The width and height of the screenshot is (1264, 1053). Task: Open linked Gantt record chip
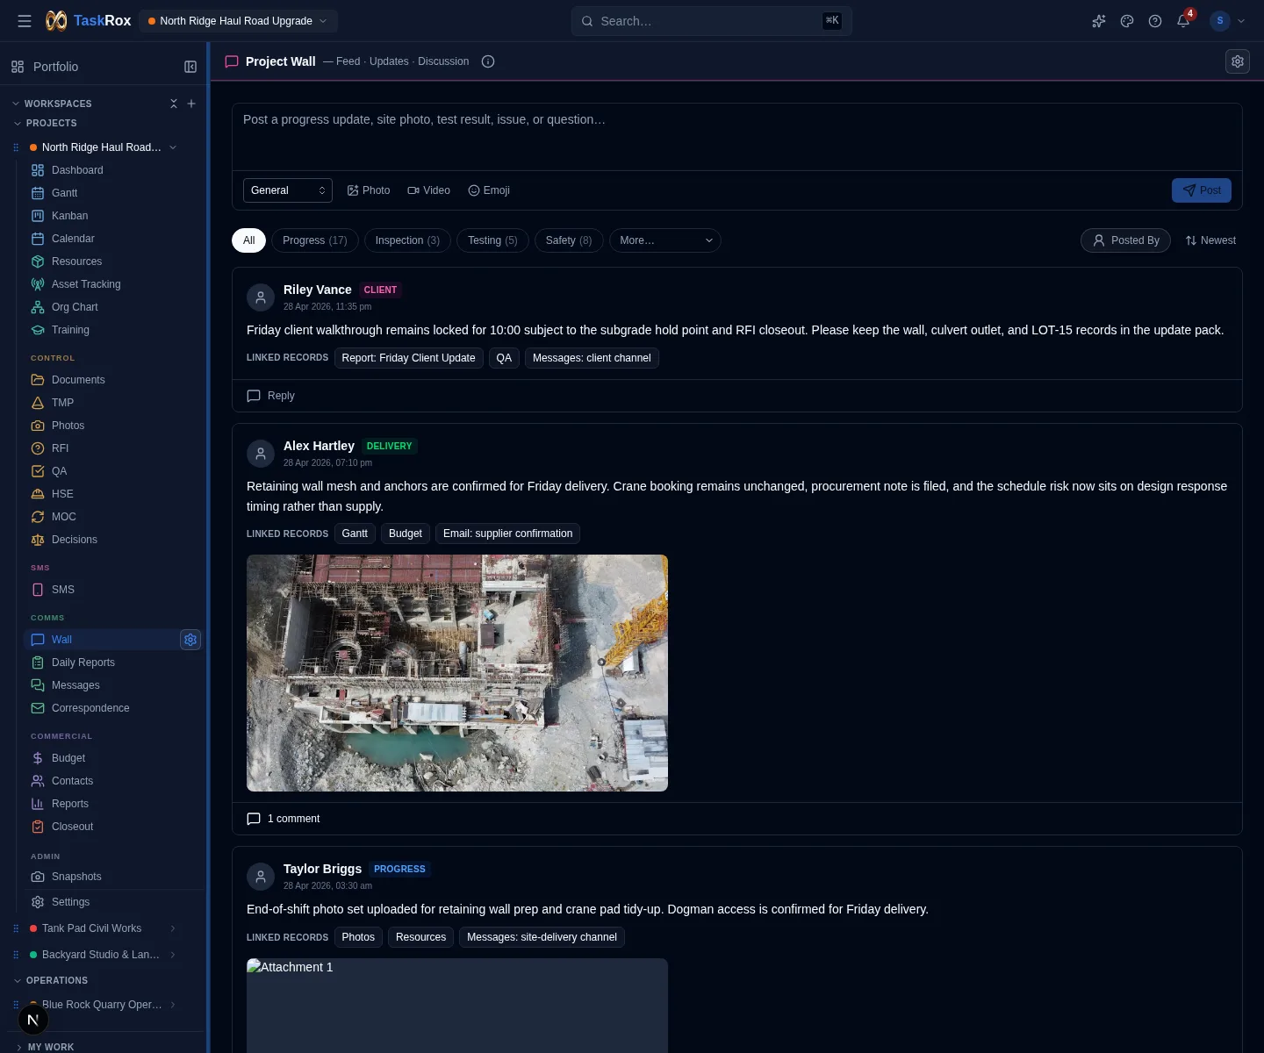(x=355, y=534)
